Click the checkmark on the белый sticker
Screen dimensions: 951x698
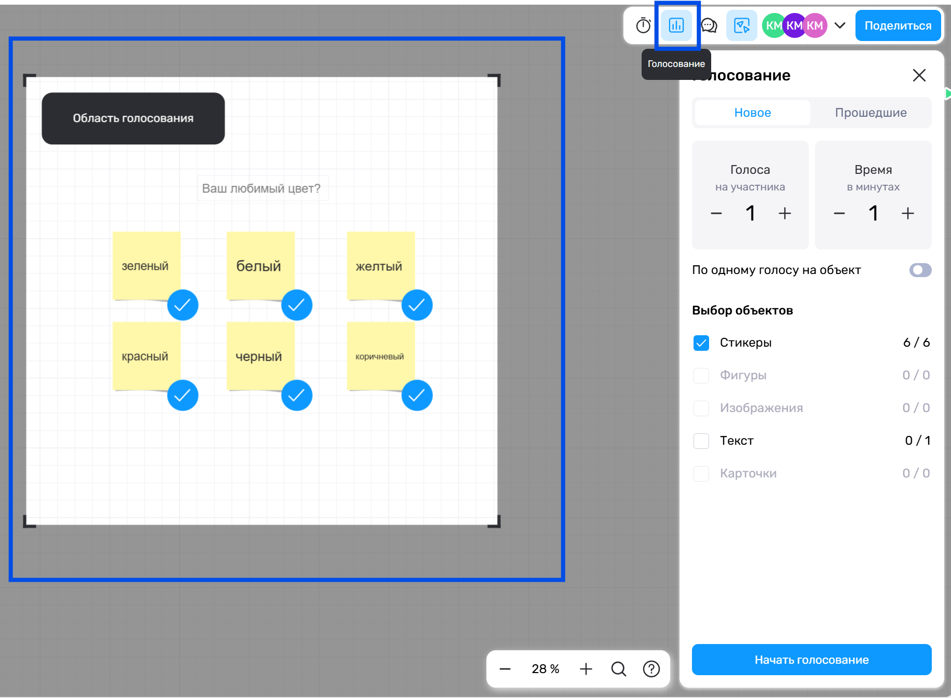pyautogui.click(x=296, y=305)
